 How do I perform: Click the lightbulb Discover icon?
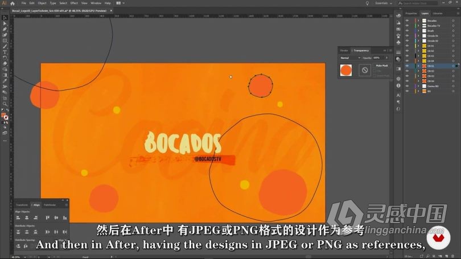tap(367, 3)
